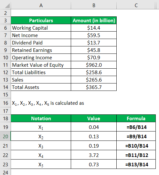
Task: Select the $45.8 value cell
Action: point(94,50)
